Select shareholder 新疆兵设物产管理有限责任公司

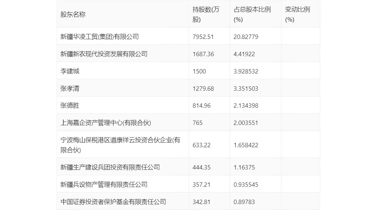click(x=104, y=184)
